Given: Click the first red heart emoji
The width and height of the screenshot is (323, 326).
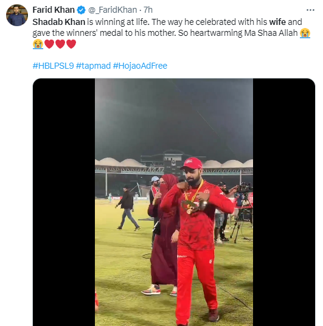Looking at the screenshot, I should (x=49, y=44).
